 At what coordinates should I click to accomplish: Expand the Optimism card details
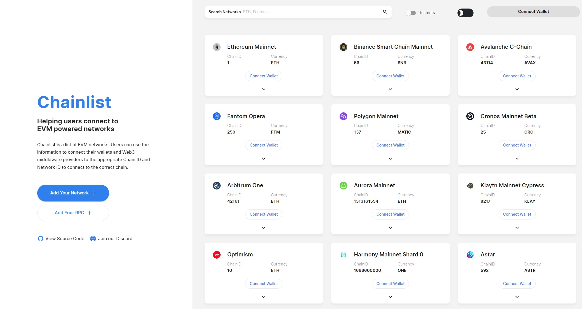[x=264, y=297]
